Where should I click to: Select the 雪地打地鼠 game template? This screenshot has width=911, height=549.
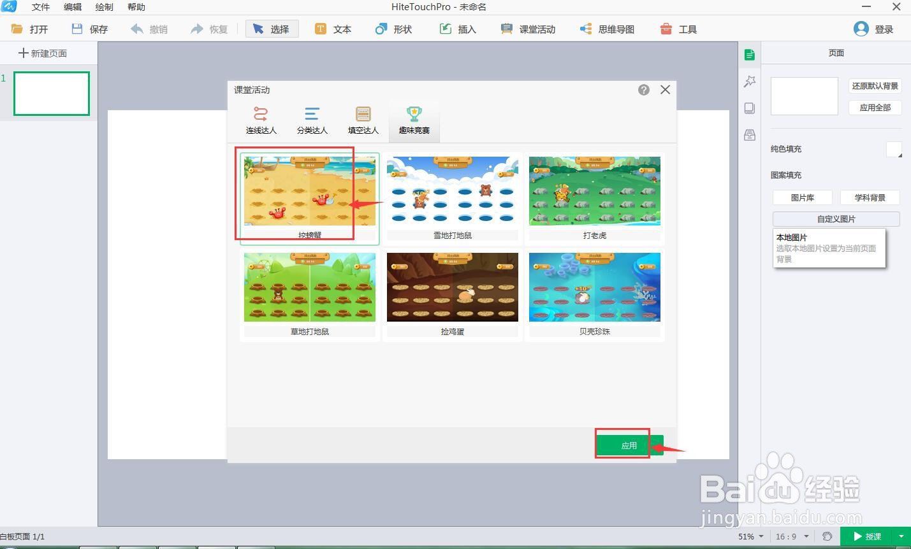point(453,199)
